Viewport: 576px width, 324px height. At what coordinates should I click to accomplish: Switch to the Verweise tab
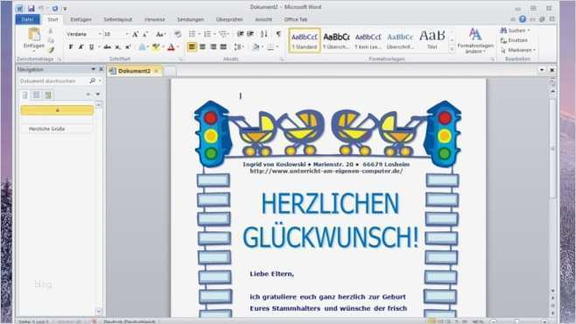[x=155, y=19]
